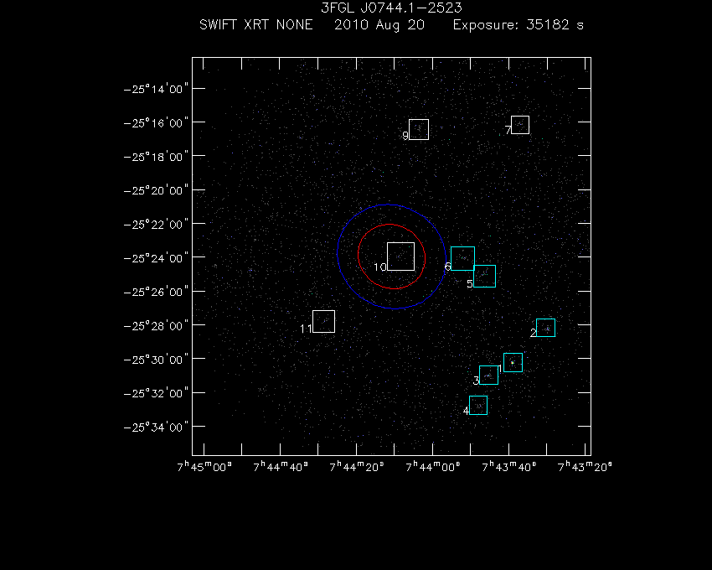Click the cyan box of source 1

[x=513, y=362]
